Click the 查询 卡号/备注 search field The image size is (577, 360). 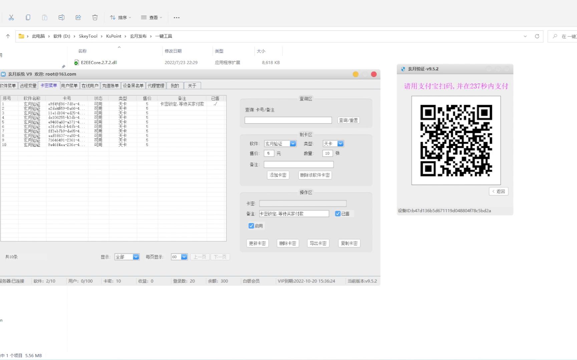pos(288,120)
